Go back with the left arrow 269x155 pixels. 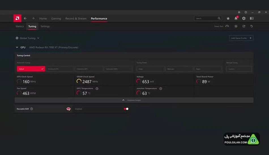(x=25, y=18)
